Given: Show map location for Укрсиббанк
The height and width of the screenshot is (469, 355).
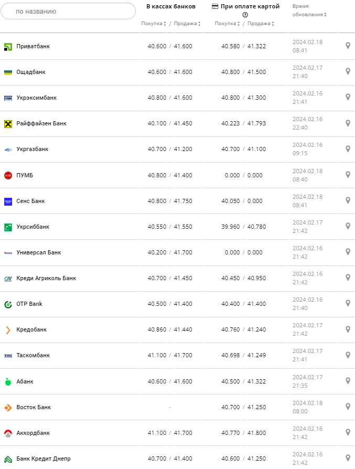Looking at the screenshot, I should coord(348,226).
